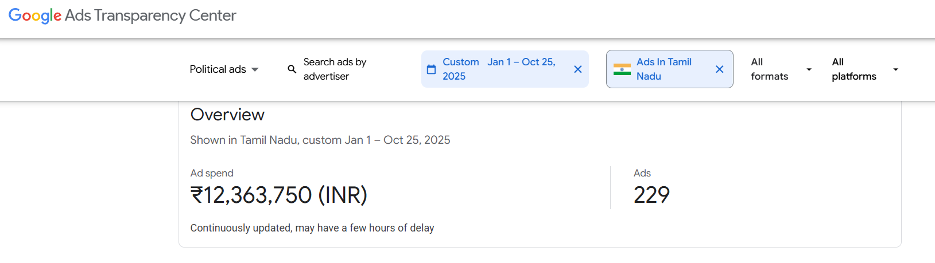Viewport: 935px width, 263px height.
Task: Open the Ads In Tamil Nadu region filter
Action: click(664, 69)
